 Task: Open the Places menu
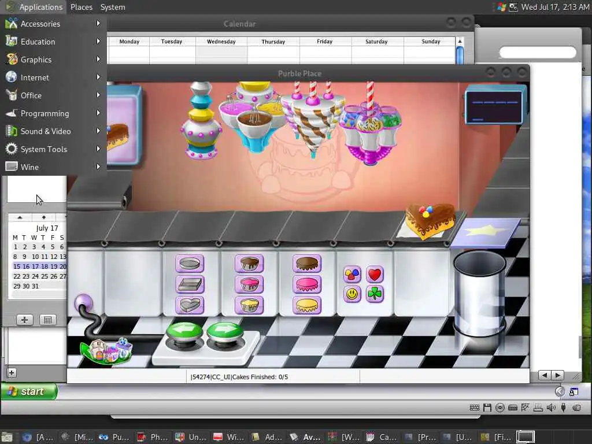point(81,7)
